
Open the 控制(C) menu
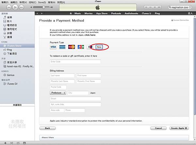32,2
